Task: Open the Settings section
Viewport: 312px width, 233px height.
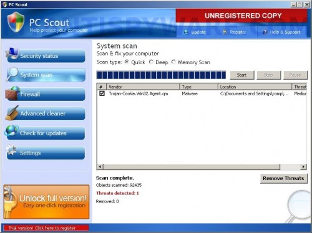Action: pyautogui.click(x=46, y=153)
